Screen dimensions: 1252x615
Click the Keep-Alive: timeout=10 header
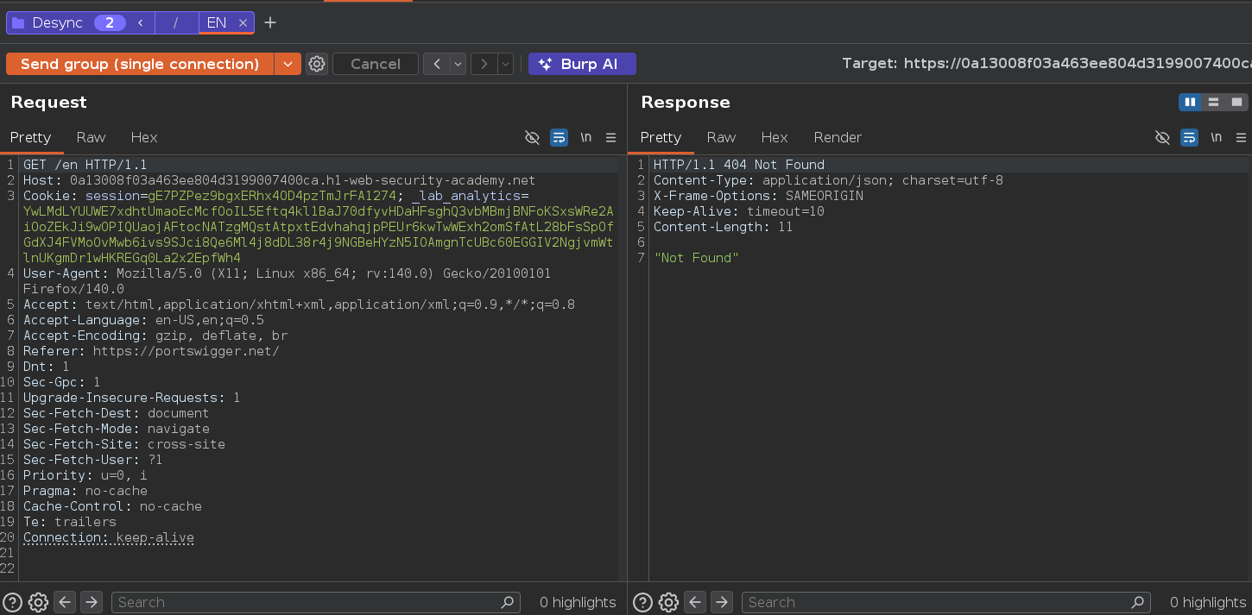[x=738, y=211]
